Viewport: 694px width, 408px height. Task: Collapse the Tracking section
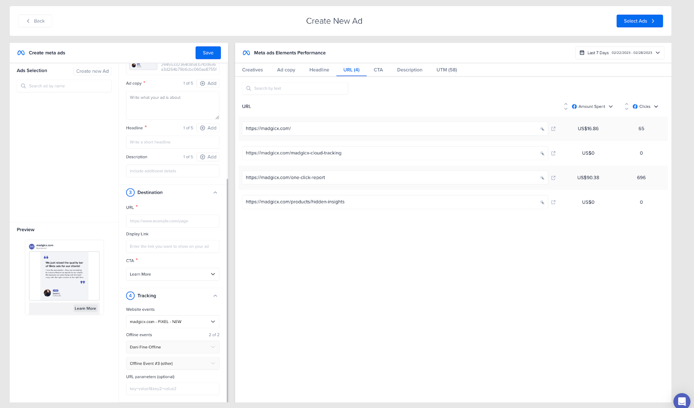215,295
